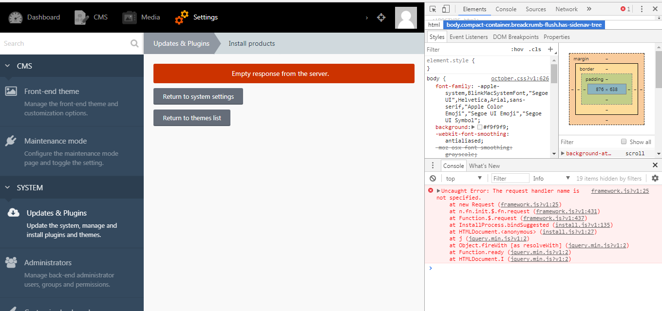
Task: Open the Settings gears icon
Action: 182,18
